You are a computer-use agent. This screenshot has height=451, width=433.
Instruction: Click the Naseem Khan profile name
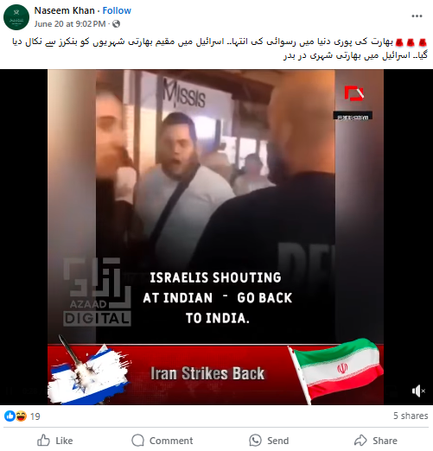[x=65, y=10]
